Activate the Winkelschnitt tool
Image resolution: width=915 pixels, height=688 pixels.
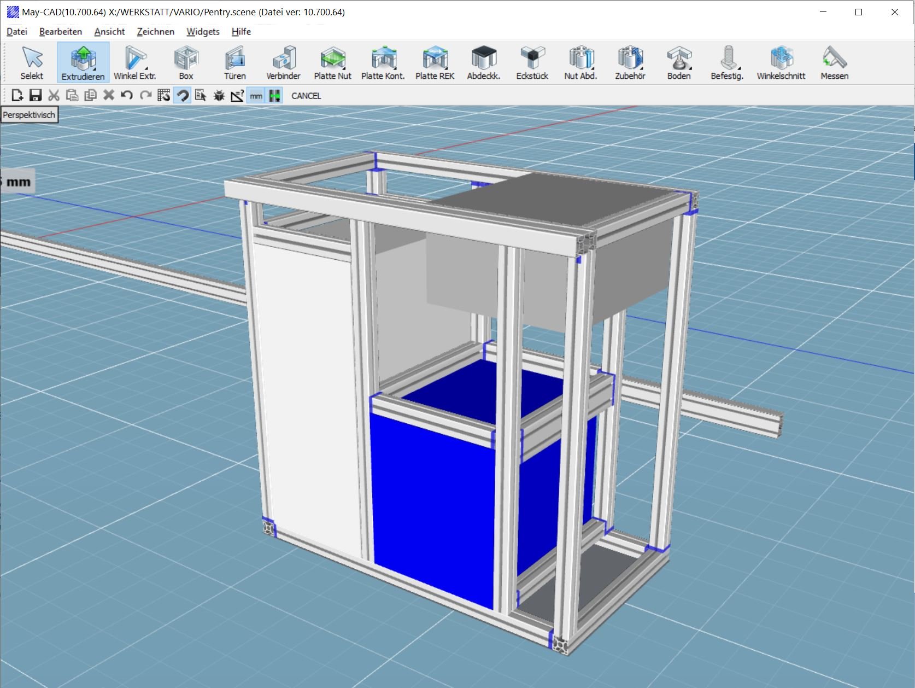coord(781,63)
